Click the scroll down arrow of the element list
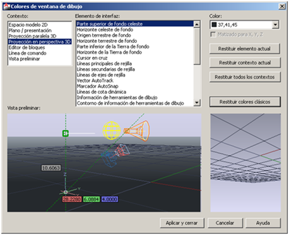The height and width of the screenshot is (235, 289). pyautogui.click(x=197, y=103)
